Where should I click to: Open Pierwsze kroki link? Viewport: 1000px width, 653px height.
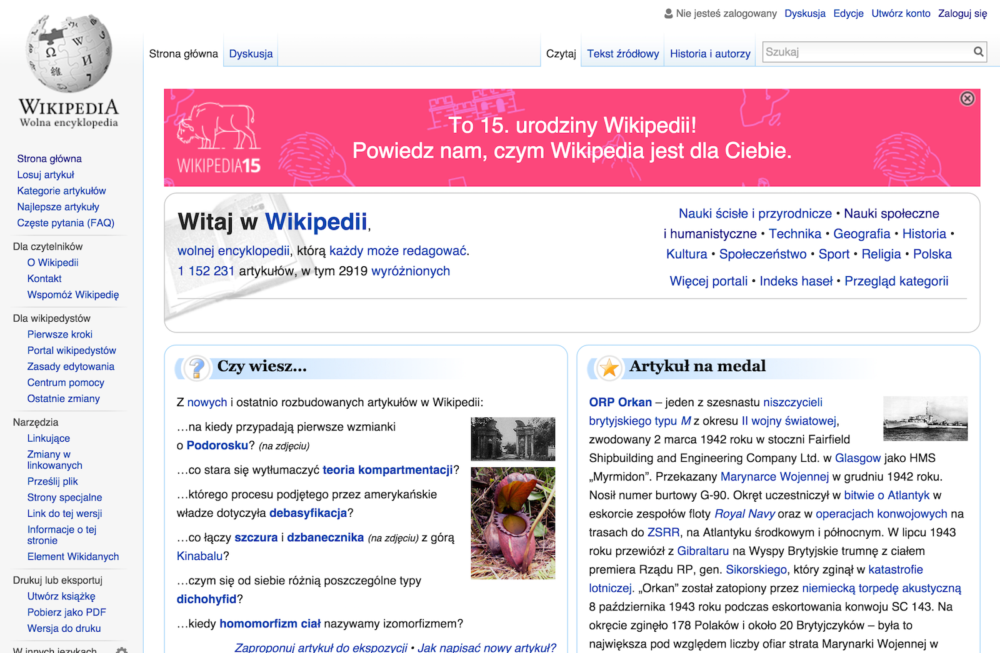point(59,334)
